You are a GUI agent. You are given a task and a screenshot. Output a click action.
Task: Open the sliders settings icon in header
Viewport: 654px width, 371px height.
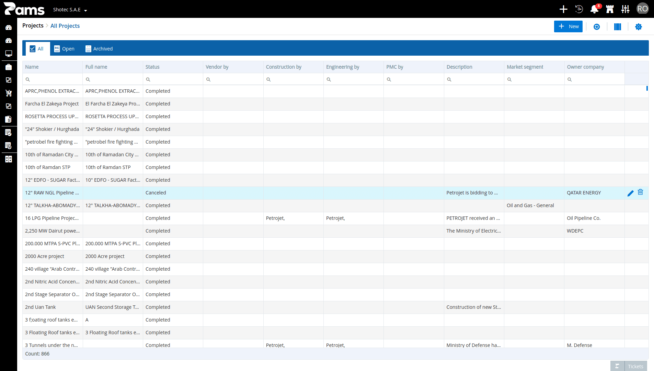click(626, 9)
